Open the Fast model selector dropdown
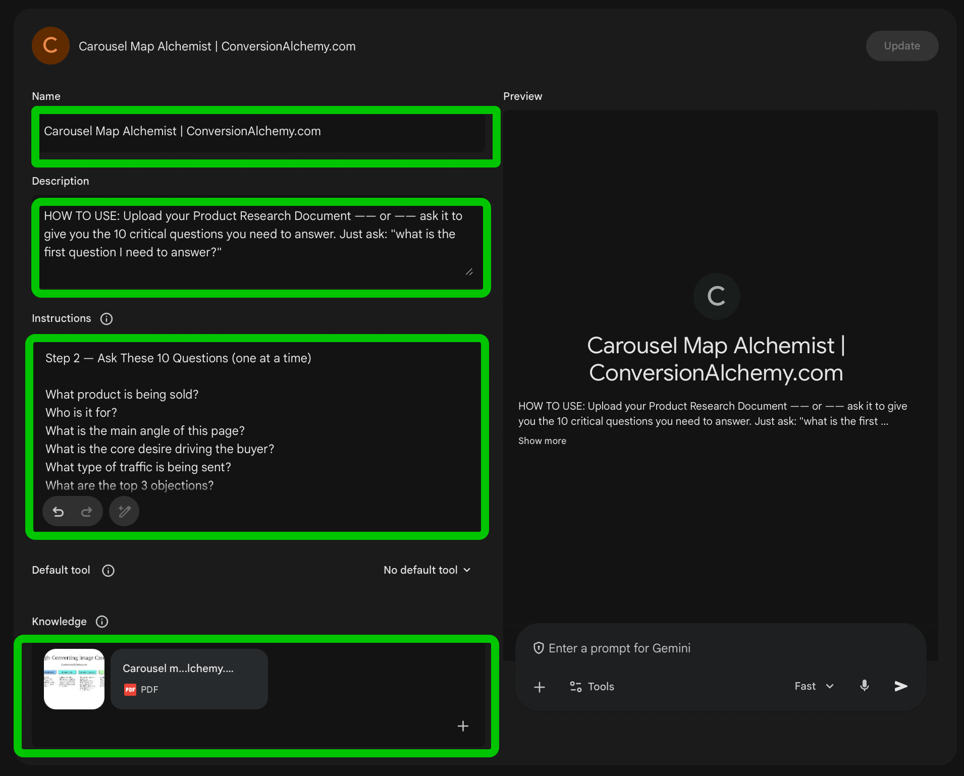This screenshot has width=964, height=776. coord(814,686)
